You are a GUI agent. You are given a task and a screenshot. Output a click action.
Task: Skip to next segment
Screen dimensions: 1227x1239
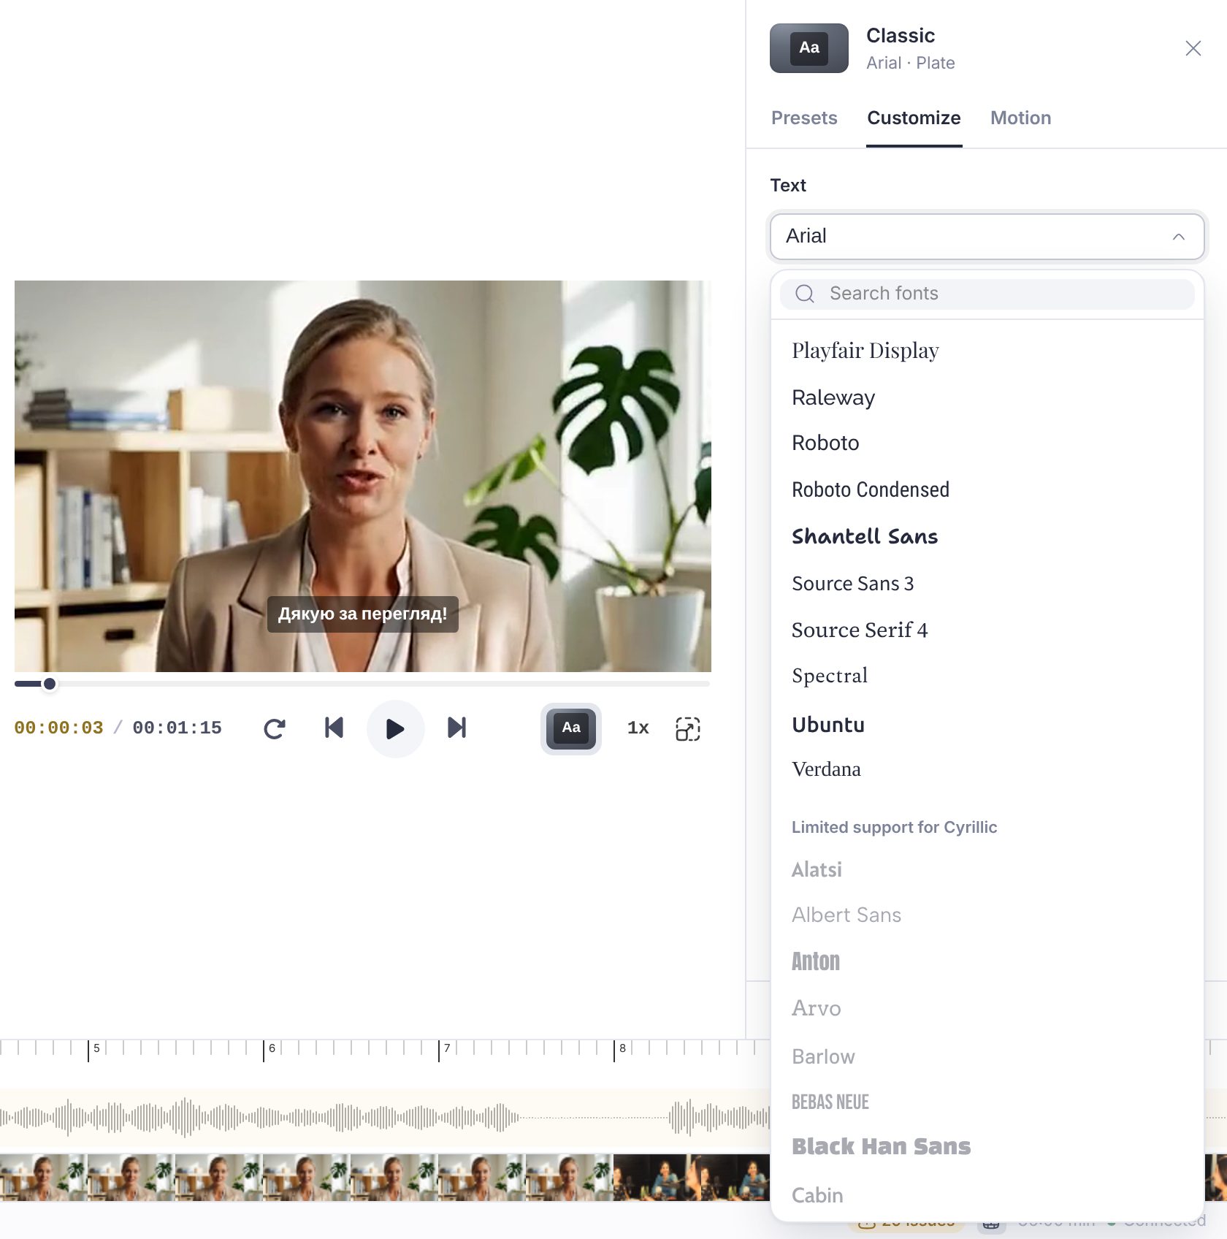click(x=456, y=728)
